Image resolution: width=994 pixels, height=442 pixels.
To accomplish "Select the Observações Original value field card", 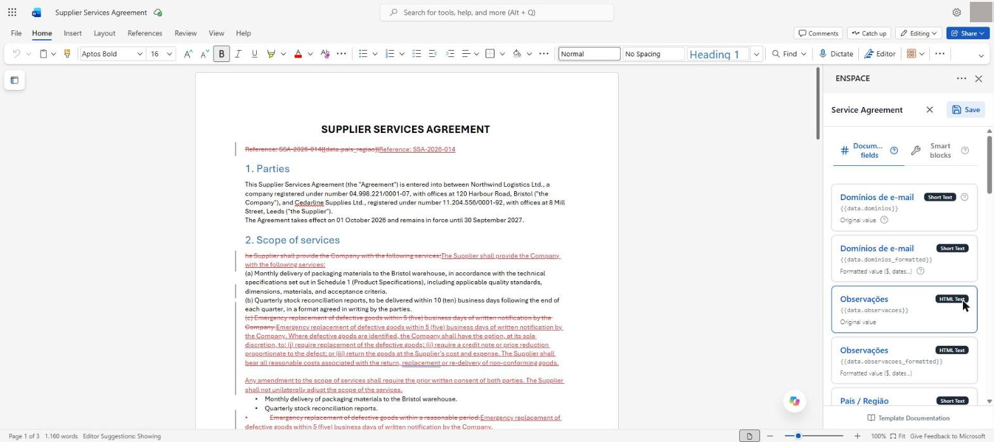I will pos(904,309).
